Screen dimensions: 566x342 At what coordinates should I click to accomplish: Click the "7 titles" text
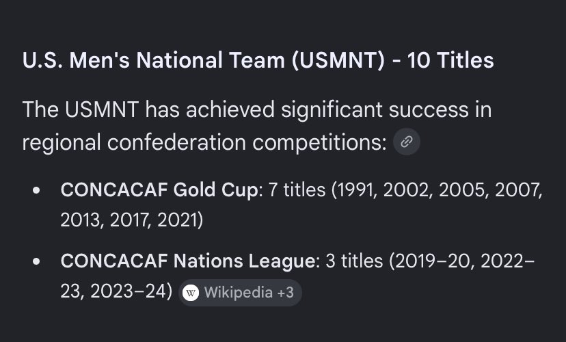[x=297, y=189]
